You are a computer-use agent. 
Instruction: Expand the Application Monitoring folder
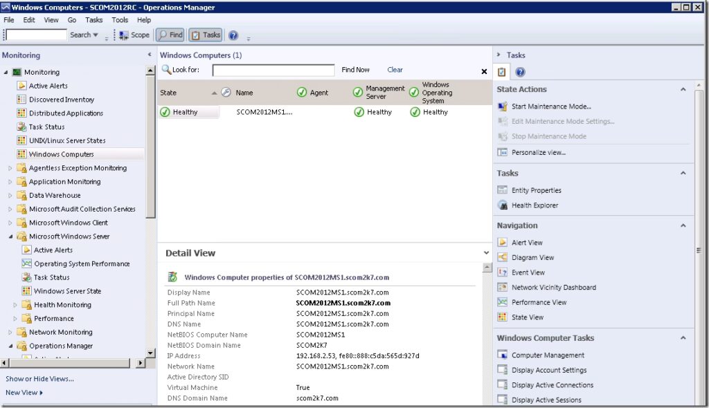[10, 182]
